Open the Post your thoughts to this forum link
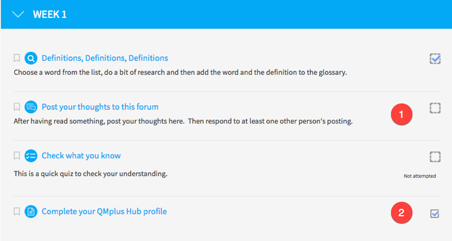 pos(100,107)
